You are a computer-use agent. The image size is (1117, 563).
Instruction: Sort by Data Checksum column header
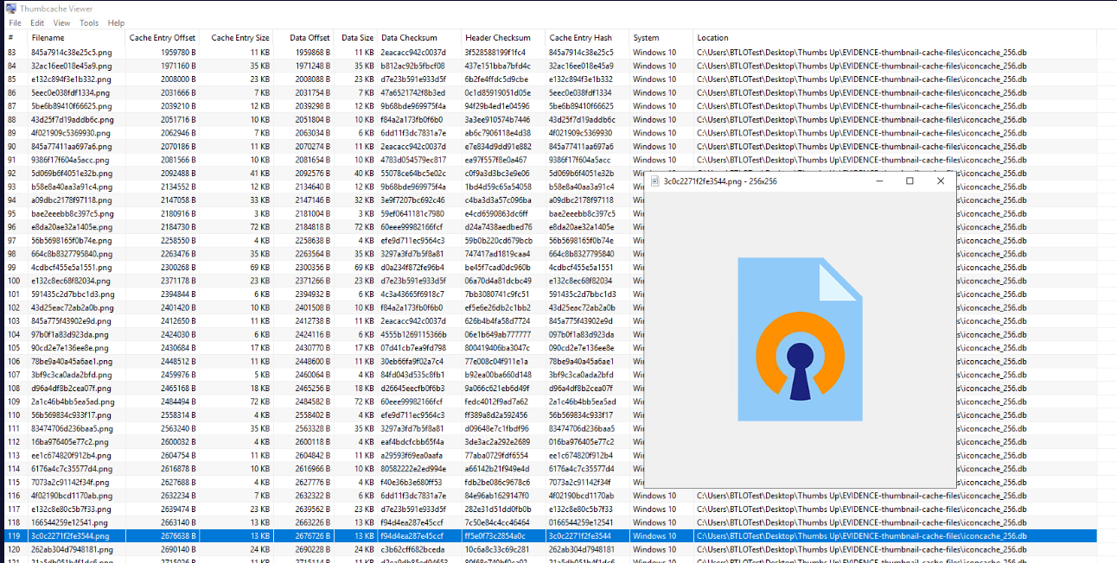[x=418, y=38]
